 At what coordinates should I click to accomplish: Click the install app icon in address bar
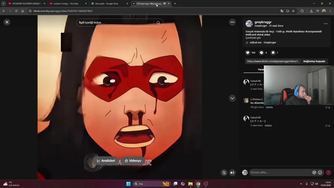coord(288,11)
